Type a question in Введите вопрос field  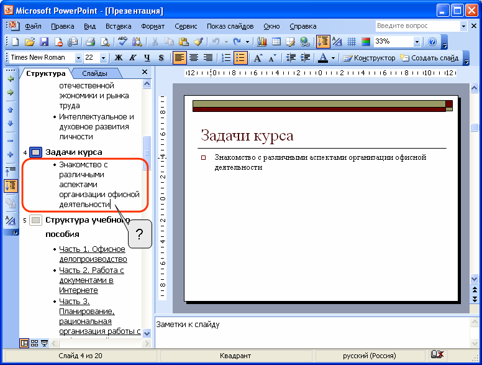(417, 26)
